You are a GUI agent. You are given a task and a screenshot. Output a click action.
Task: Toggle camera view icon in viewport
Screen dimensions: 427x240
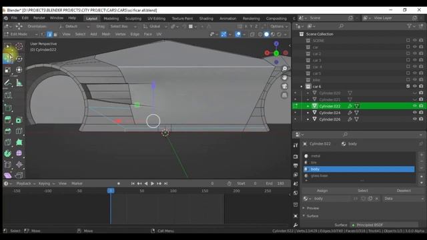(x=284, y=86)
